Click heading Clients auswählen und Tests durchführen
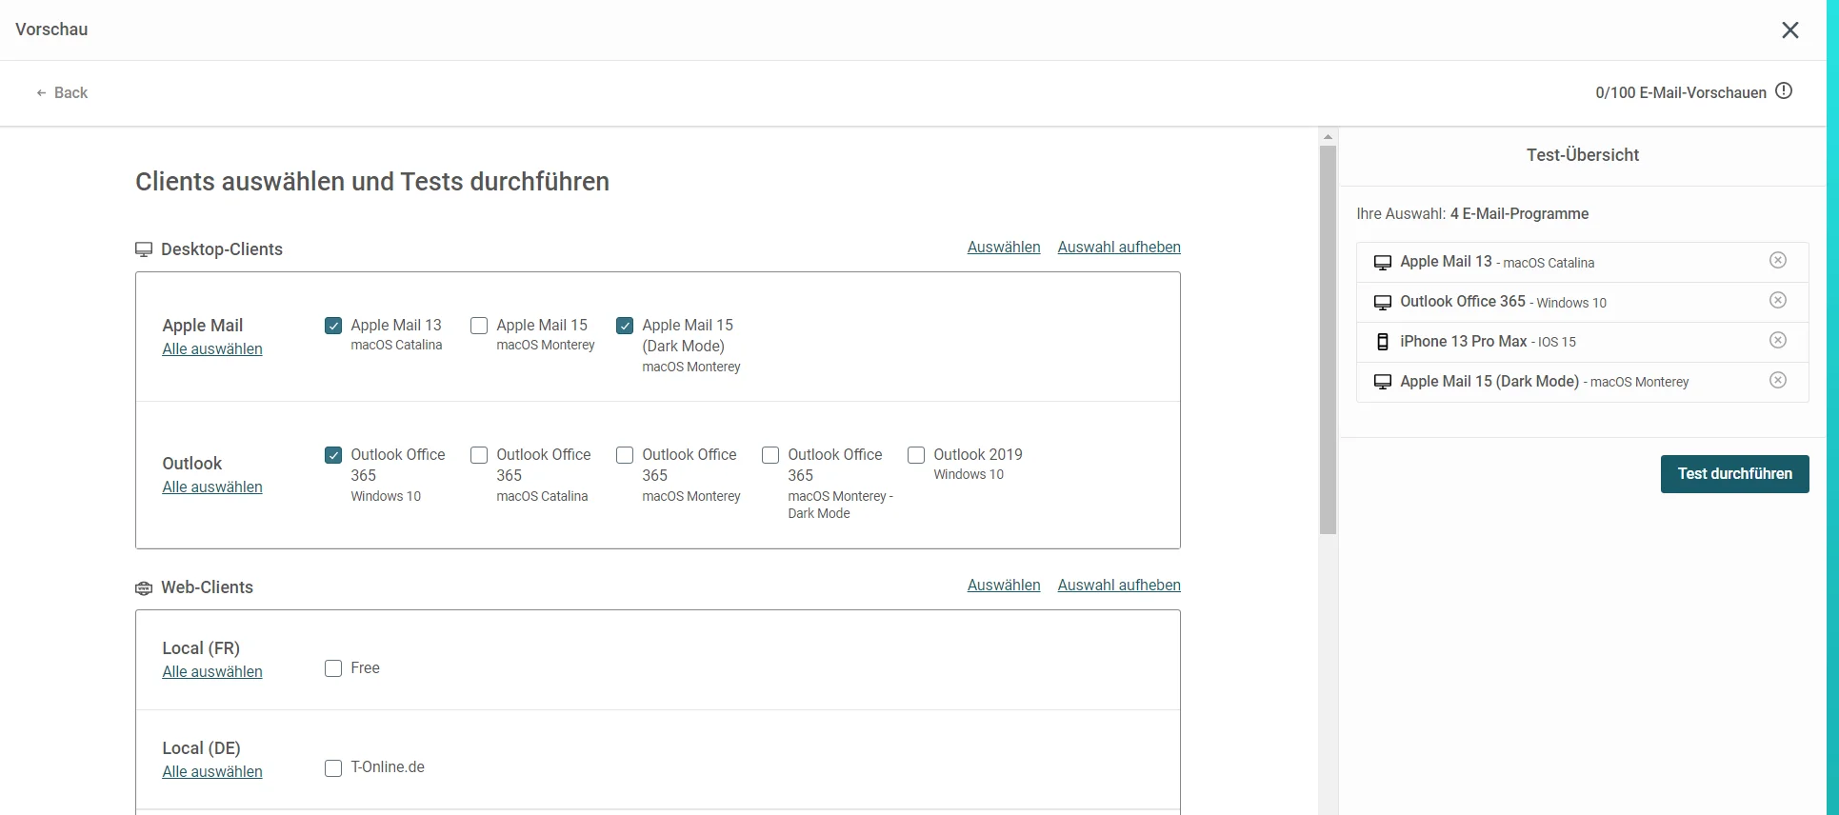 pyautogui.click(x=372, y=182)
